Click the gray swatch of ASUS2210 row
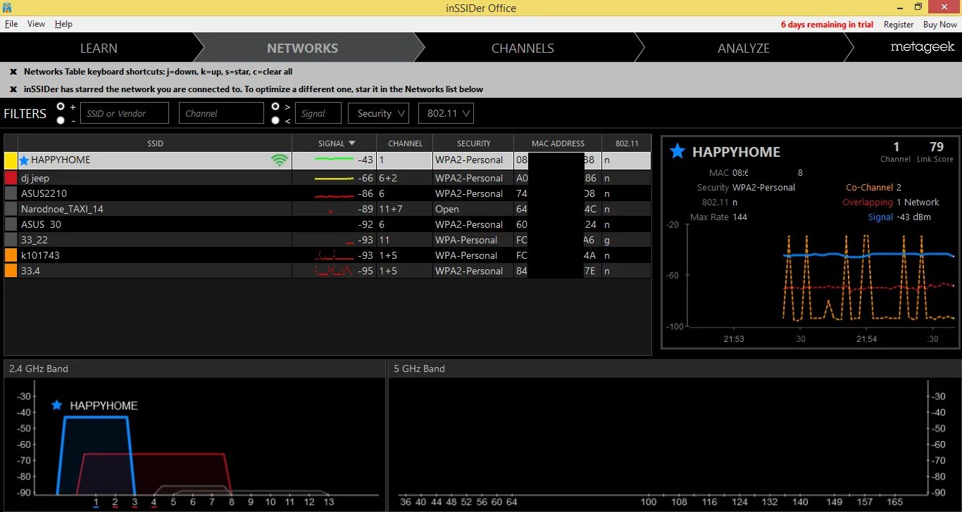962x512 pixels. click(11, 193)
